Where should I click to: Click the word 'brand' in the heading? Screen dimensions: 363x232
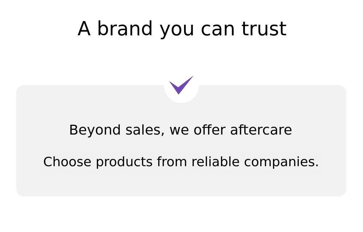tap(125, 28)
